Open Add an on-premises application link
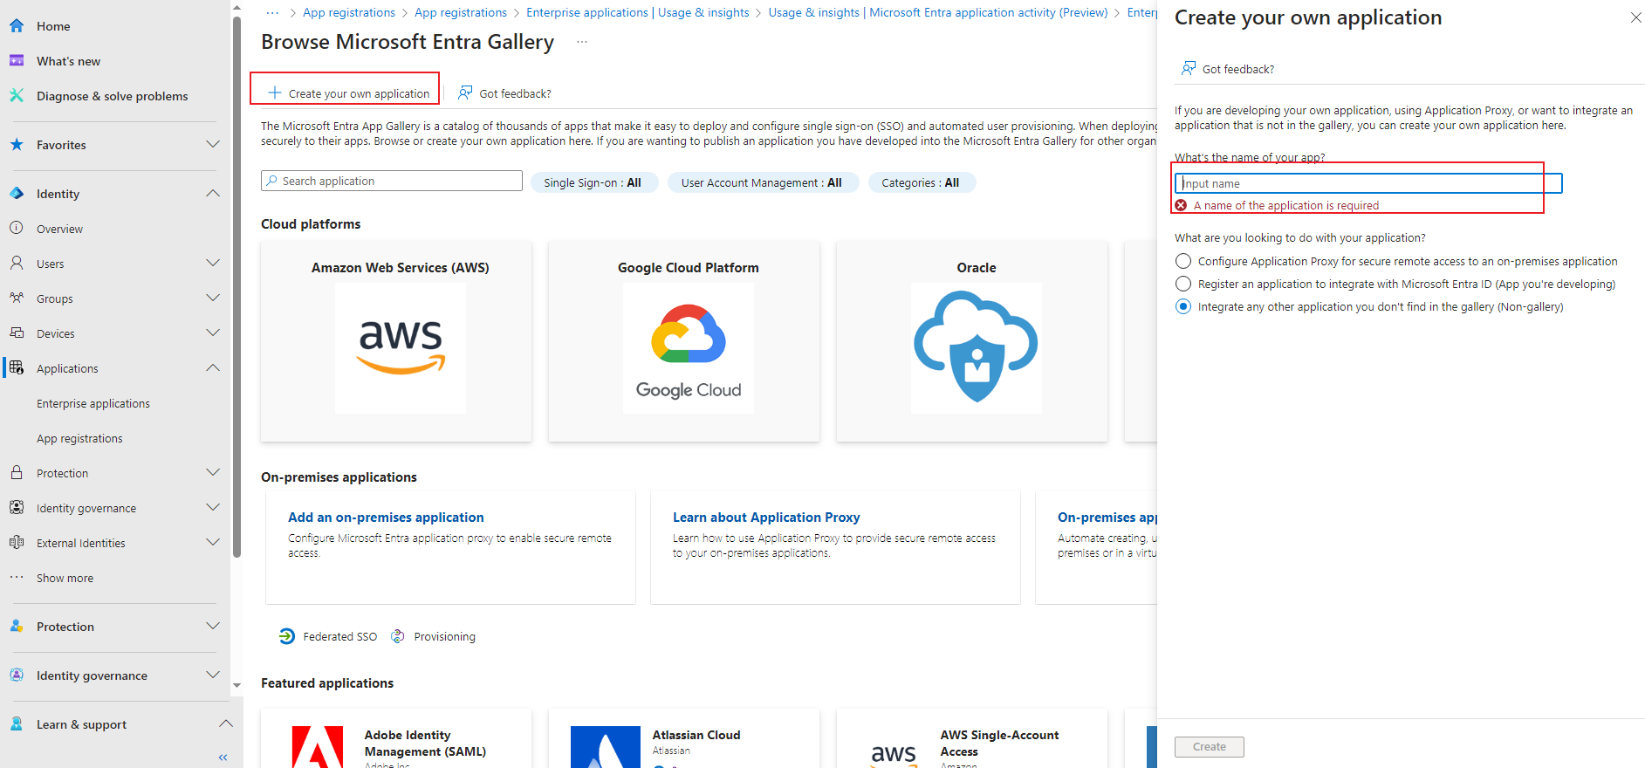 pos(386,518)
